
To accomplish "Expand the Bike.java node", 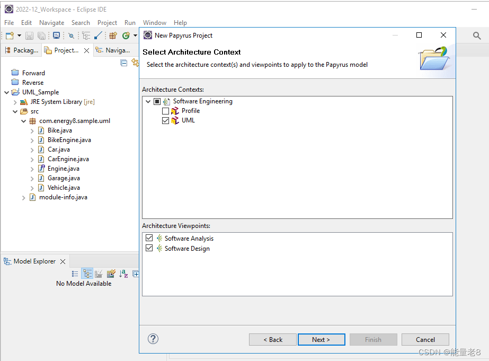I will coord(32,131).
